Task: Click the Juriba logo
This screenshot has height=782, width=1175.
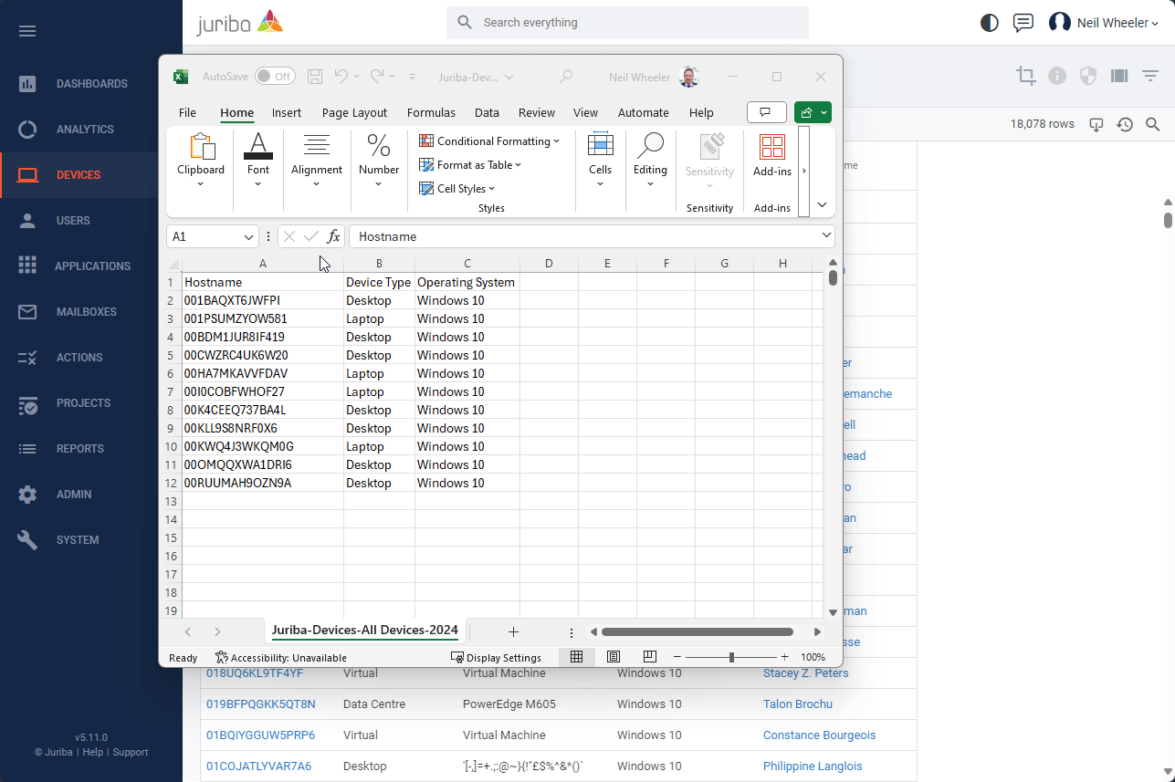Action: [x=239, y=22]
